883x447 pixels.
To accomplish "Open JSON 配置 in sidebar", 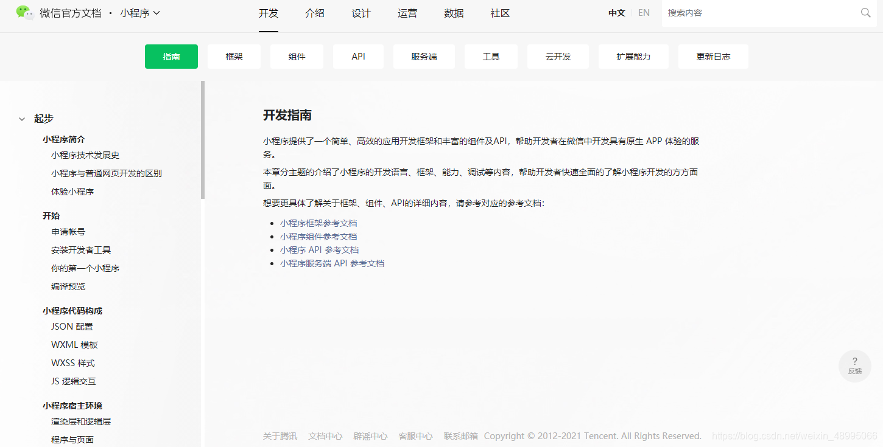I will pos(72,327).
